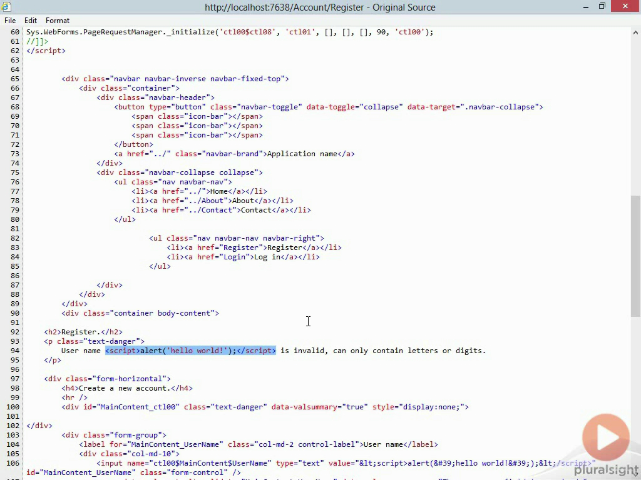Image resolution: width=641 pixels, height=480 pixels.
Task: Click the Internet Explorer icon in title bar
Action: (6, 7)
